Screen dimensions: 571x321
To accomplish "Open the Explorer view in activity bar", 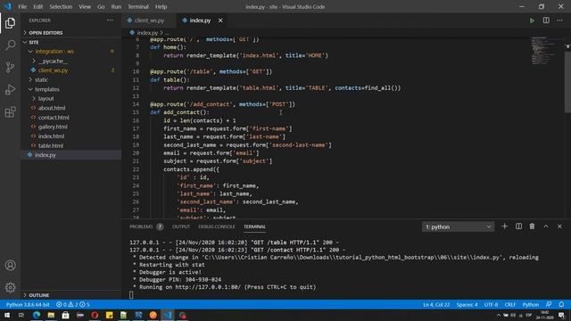I will coord(10,23).
